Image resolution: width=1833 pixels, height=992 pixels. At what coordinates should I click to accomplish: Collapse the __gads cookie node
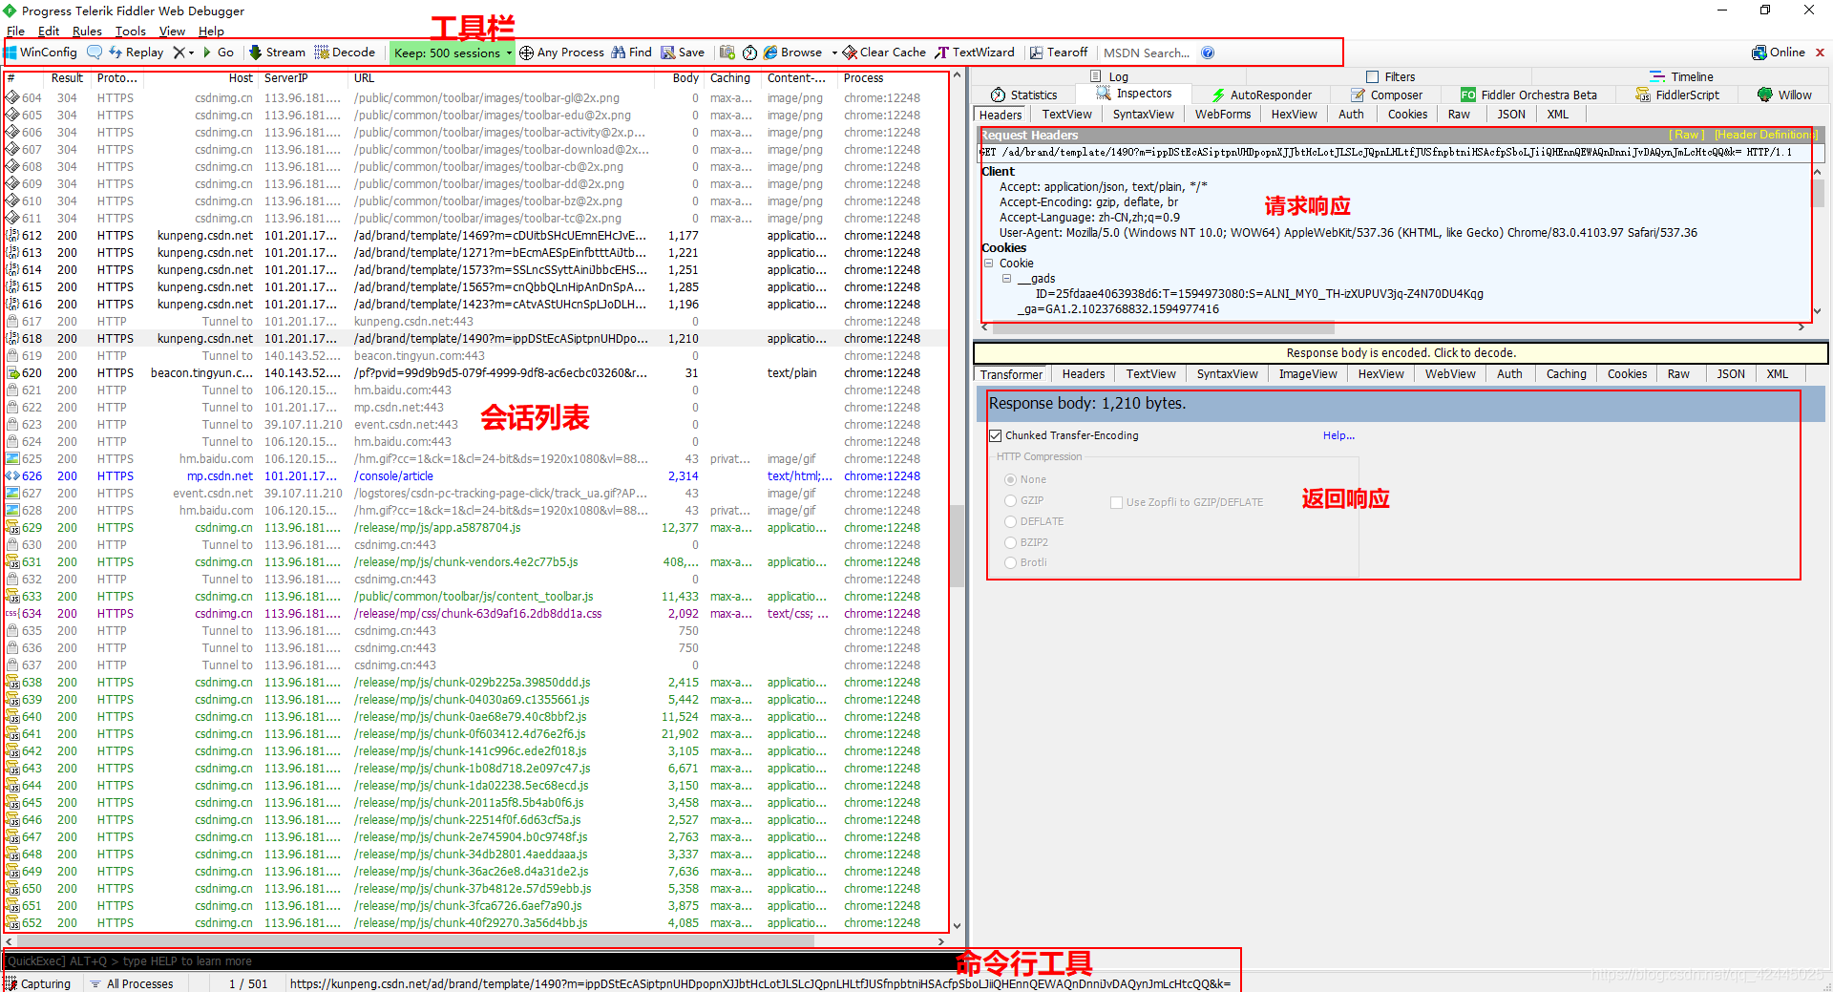pos(1006,279)
